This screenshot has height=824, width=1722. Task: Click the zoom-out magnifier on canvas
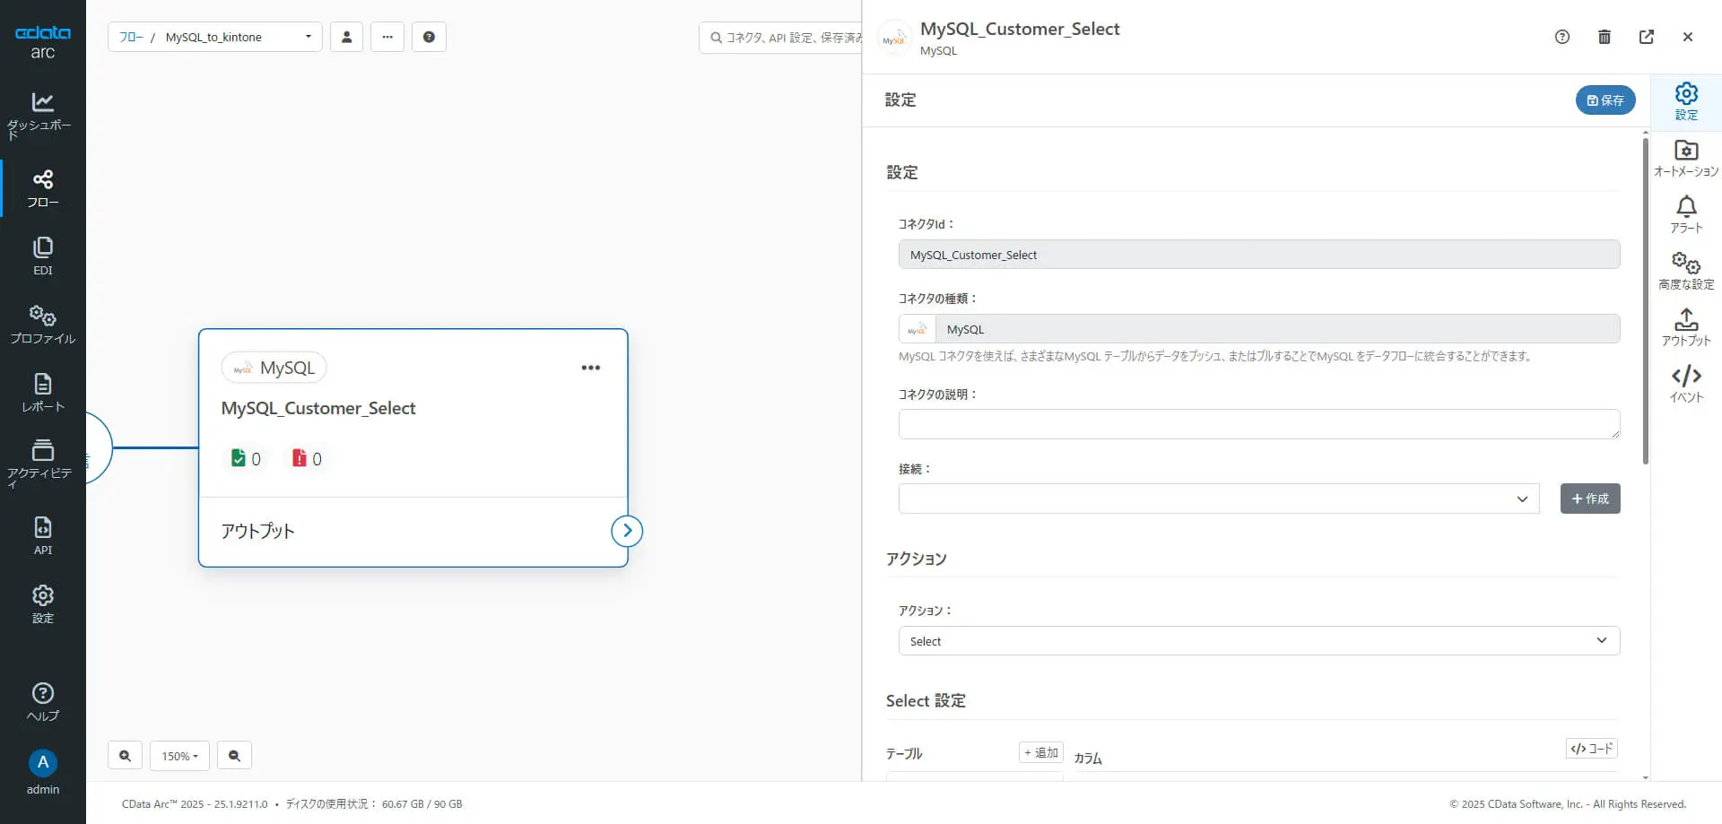pyautogui.click(x=234, y=756)
